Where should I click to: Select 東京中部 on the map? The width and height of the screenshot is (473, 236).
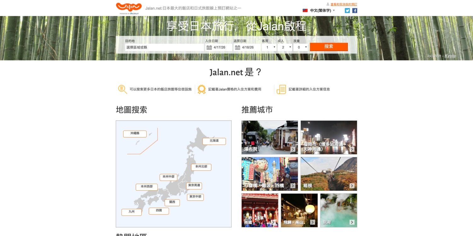coord(195,197)
